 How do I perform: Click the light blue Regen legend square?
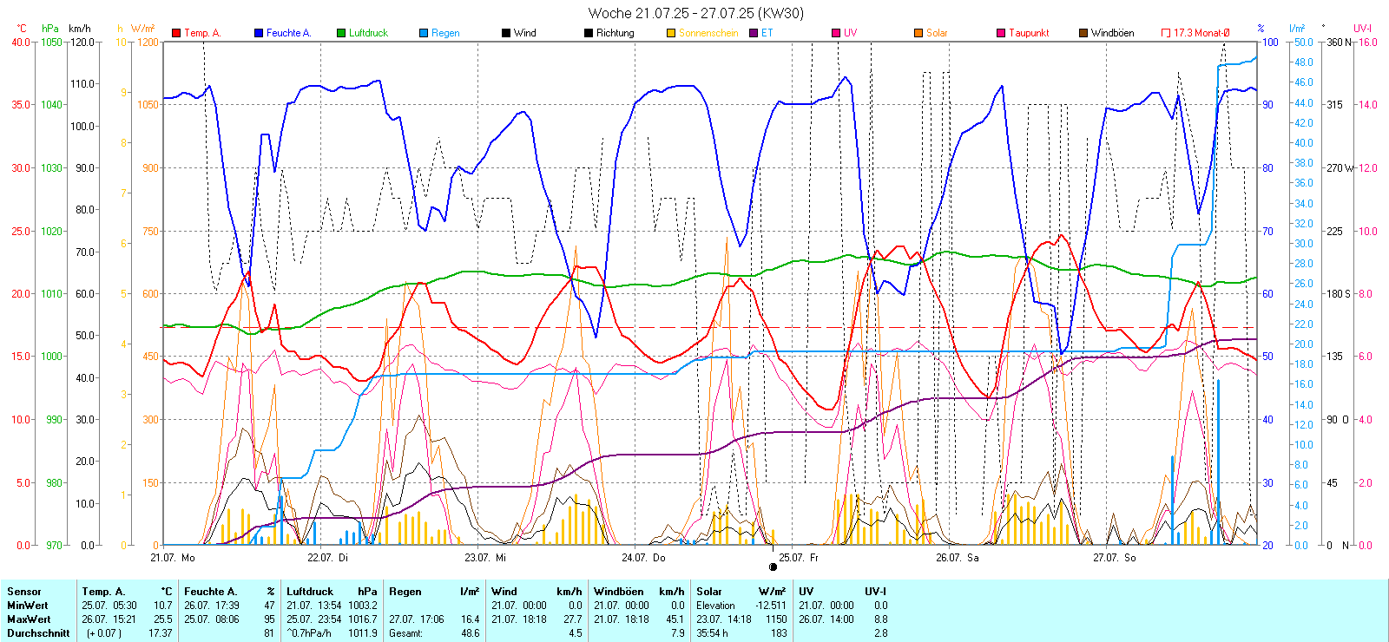424,33
